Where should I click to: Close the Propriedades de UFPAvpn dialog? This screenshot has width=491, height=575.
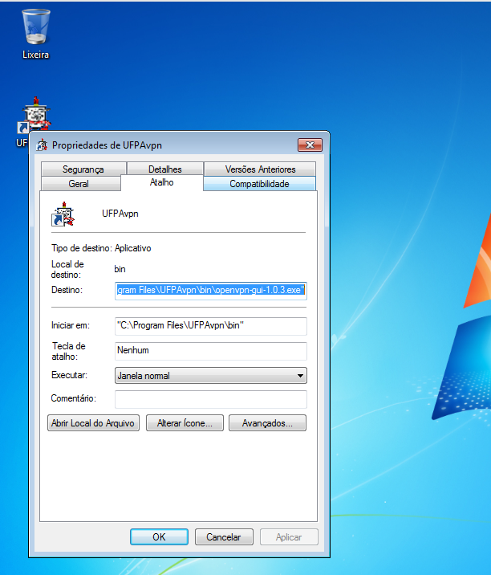310,145
